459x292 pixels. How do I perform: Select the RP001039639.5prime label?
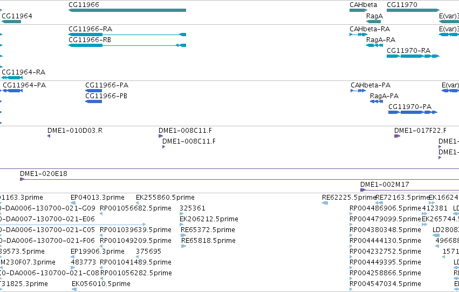[x=135, y=230]
